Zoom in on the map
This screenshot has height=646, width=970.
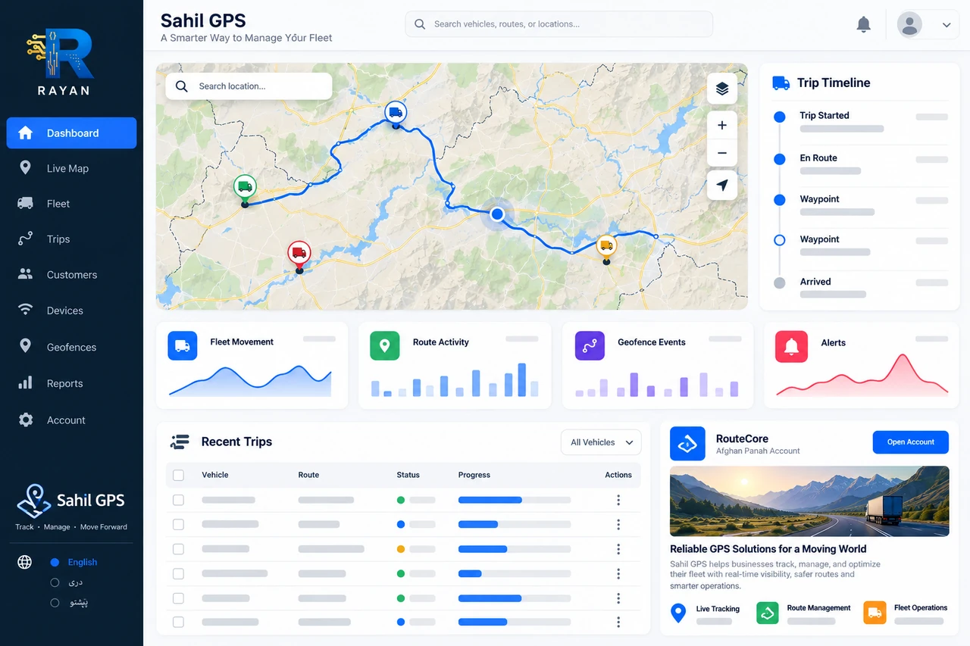(721, 125)
